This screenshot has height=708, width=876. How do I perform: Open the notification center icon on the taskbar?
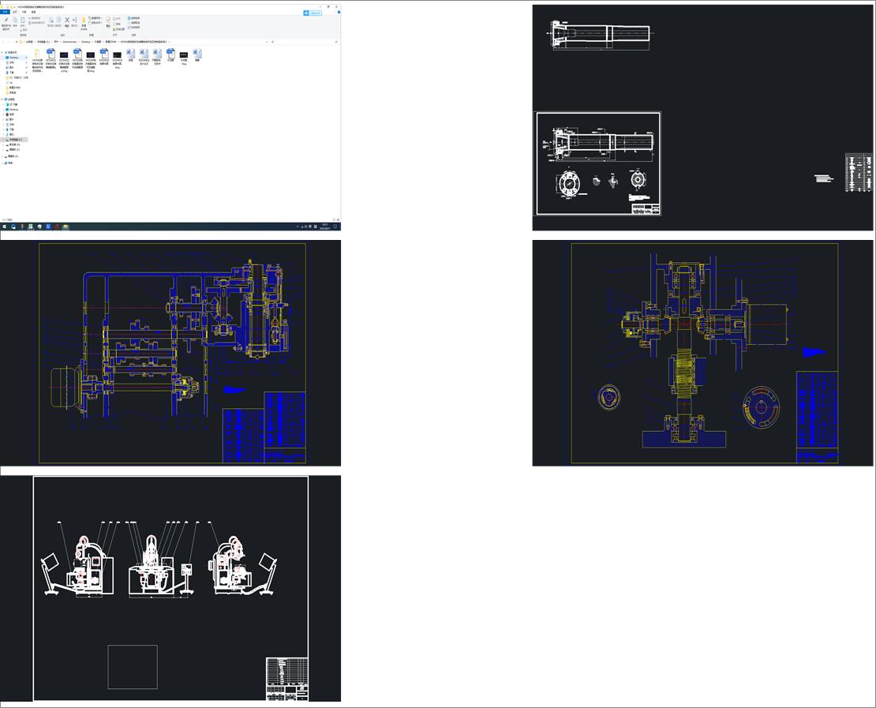[335, 227]
